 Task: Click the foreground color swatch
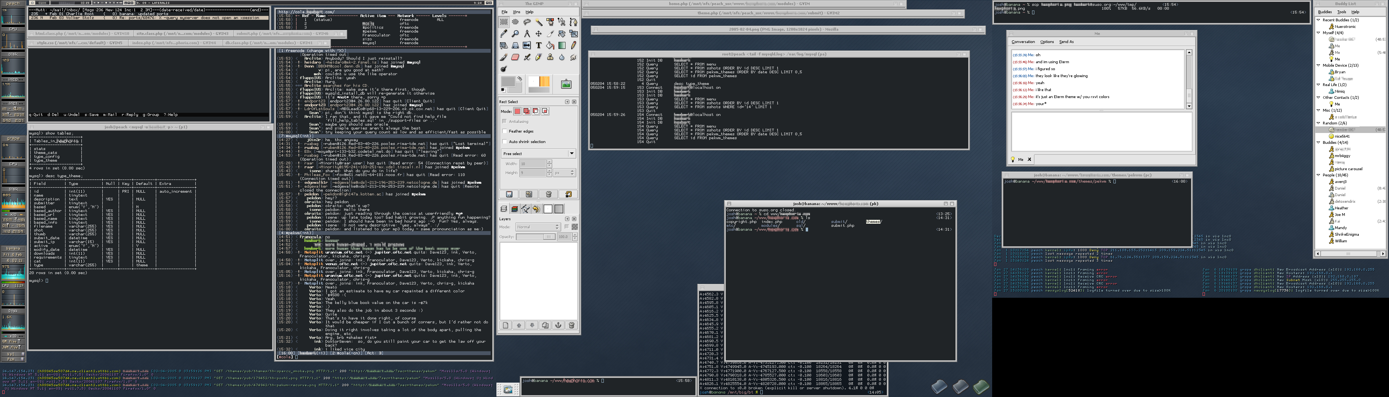point(507,82)
